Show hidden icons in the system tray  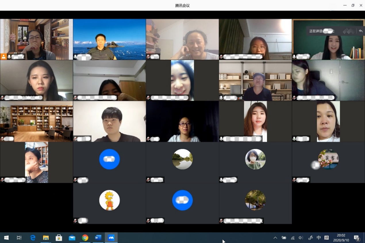click(x=275, y=238)
